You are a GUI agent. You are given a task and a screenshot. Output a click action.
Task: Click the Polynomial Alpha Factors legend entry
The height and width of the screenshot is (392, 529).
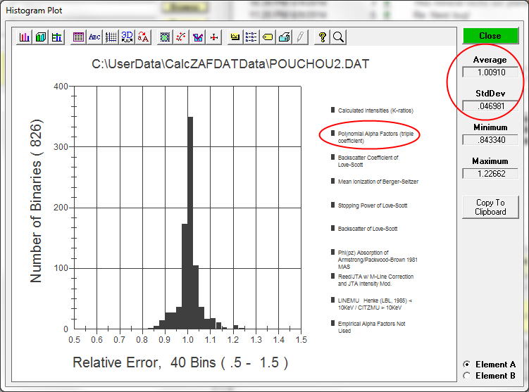[x=369, y=137]
